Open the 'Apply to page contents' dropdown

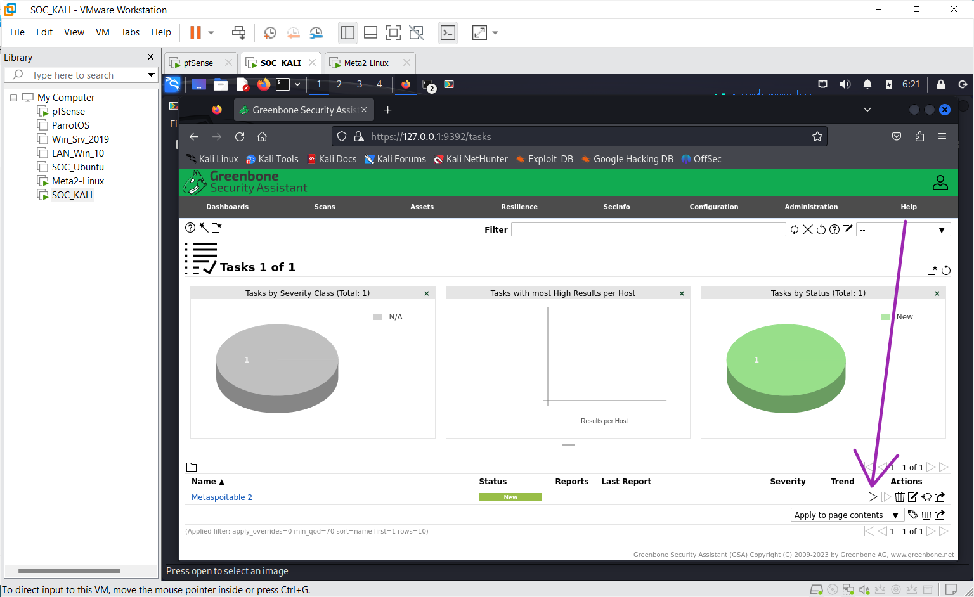click(x=847, y=515)
